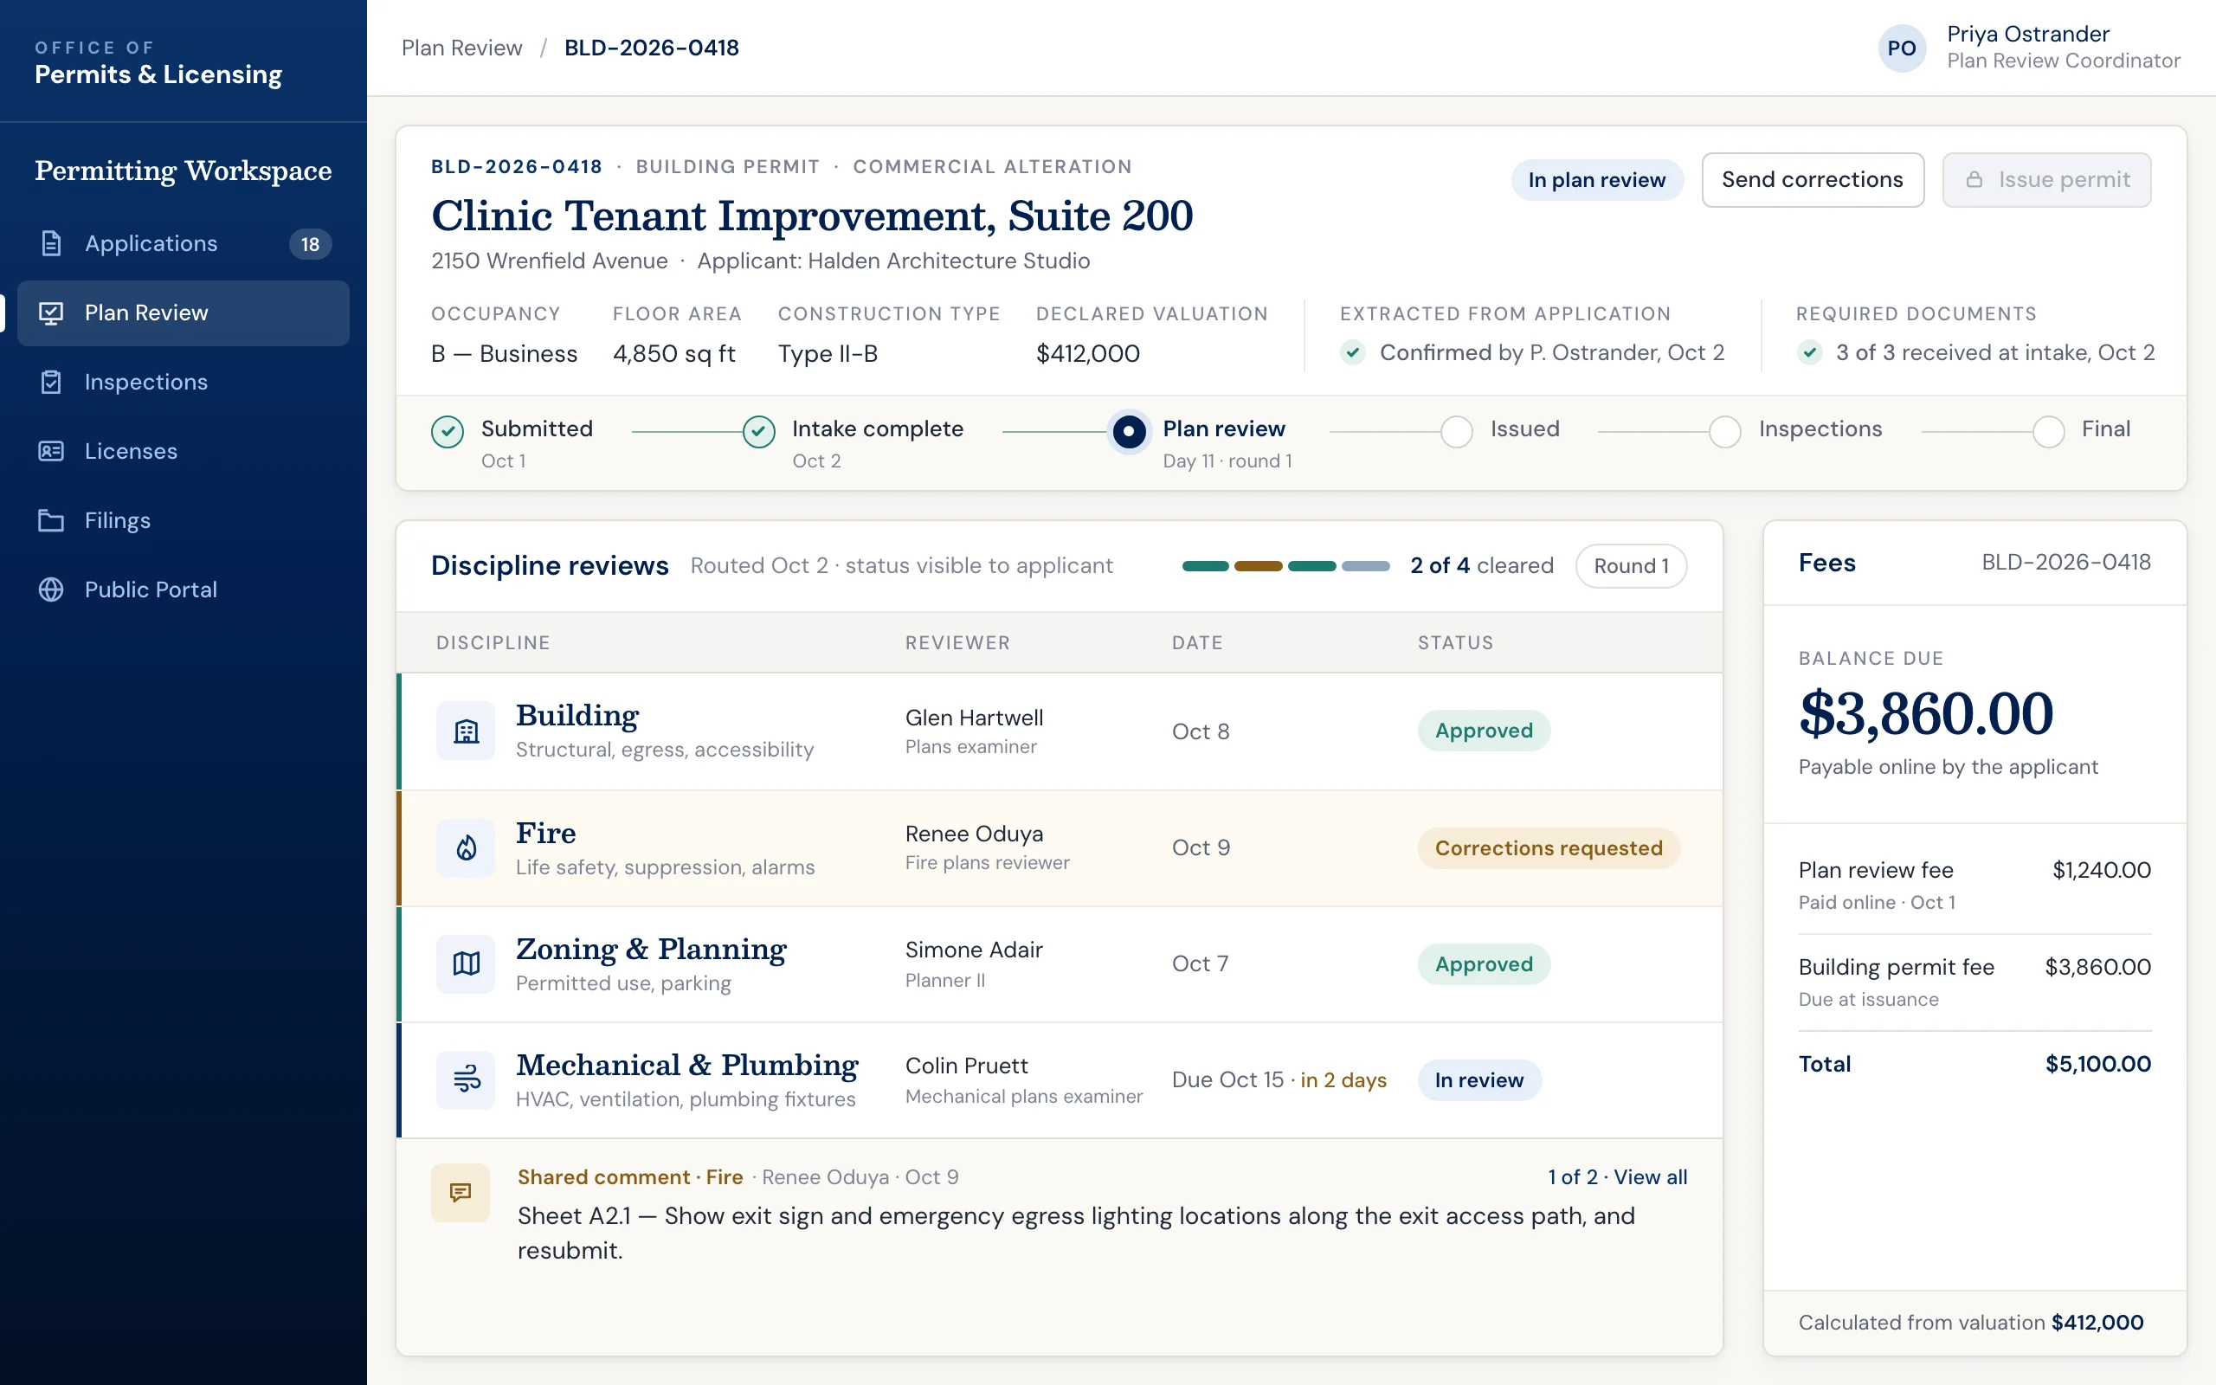Click the Round 1 pill button
Image resolution: width=2216 pixels, height=1385 pixels.
[1631, 566]
